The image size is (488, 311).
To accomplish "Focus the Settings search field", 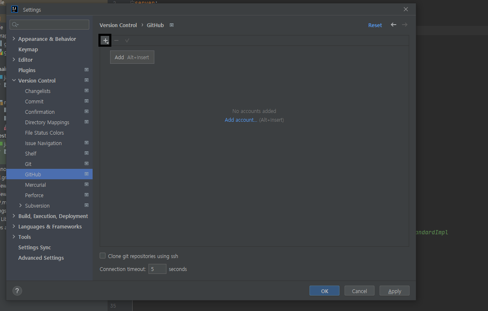I will point(50,25).
